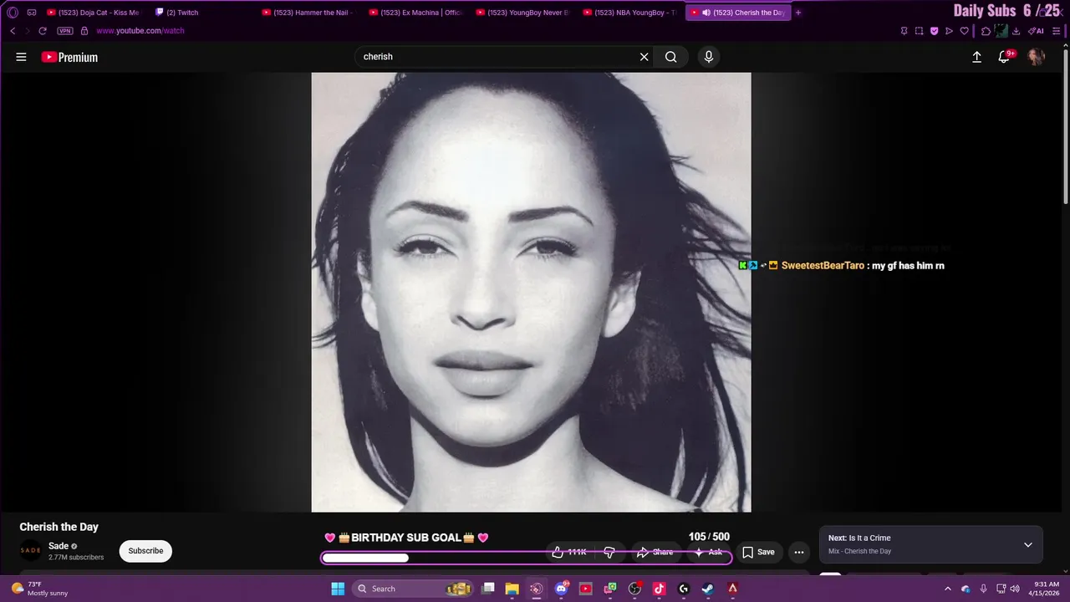Open the Sade channel avatar
1070x602 pixels.
(x=30, y=550)
